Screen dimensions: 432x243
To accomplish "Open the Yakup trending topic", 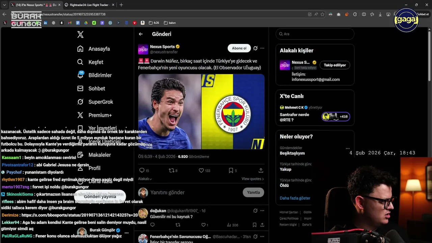I will (x=286, y=169).
